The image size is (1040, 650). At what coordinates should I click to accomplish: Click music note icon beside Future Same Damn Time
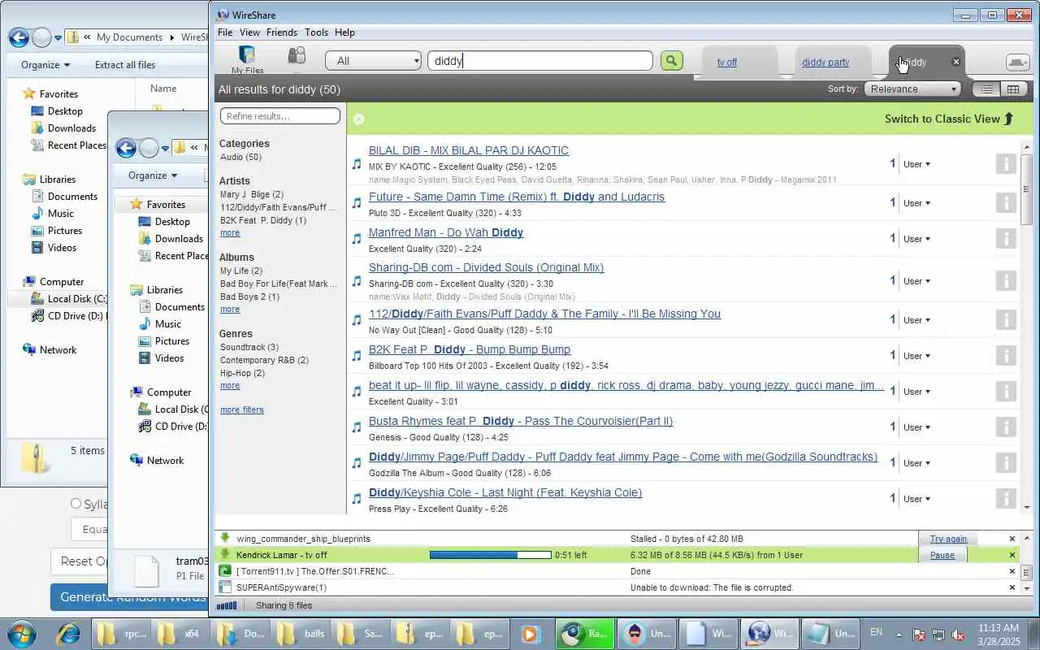357,203
